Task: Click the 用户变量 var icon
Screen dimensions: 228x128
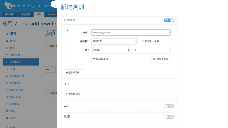Action: click(7, 55)
